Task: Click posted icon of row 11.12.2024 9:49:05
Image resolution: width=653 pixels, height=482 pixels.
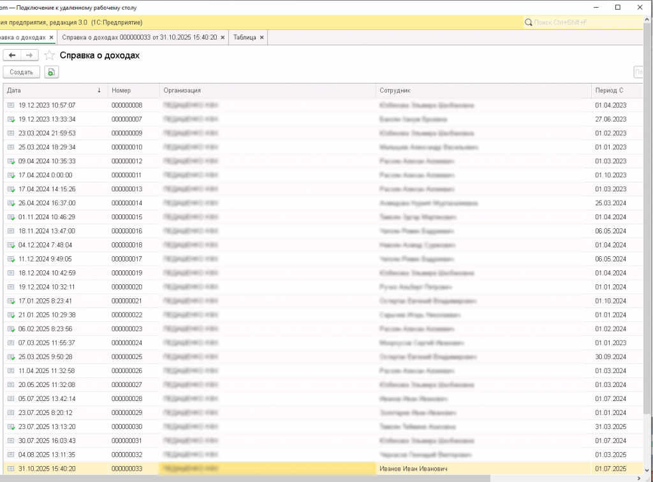Action: (x=11, y=259)
